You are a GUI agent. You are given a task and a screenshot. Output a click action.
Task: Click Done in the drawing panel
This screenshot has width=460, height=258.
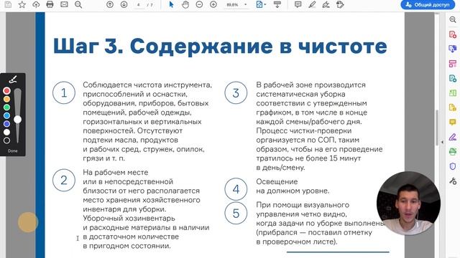tap(13, 151)
